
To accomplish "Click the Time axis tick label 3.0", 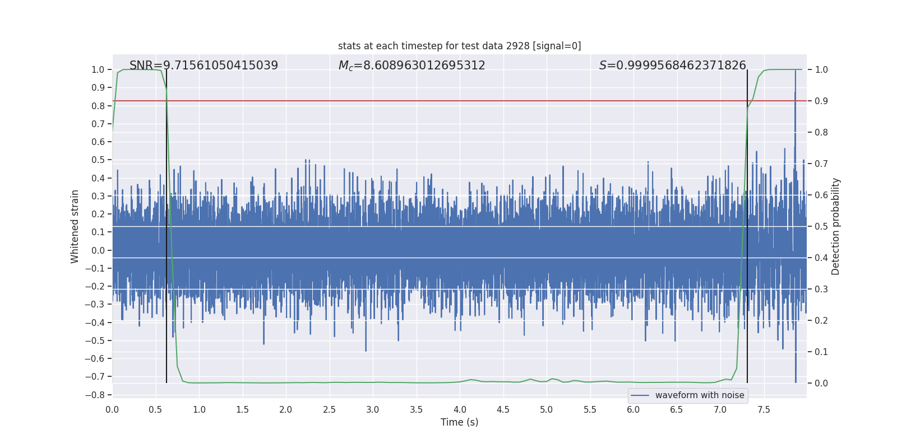I will 373,409.
